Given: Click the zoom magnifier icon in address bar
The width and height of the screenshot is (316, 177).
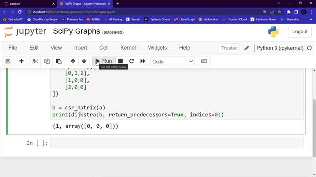Looking at the screenshot, I should point(265,12).
